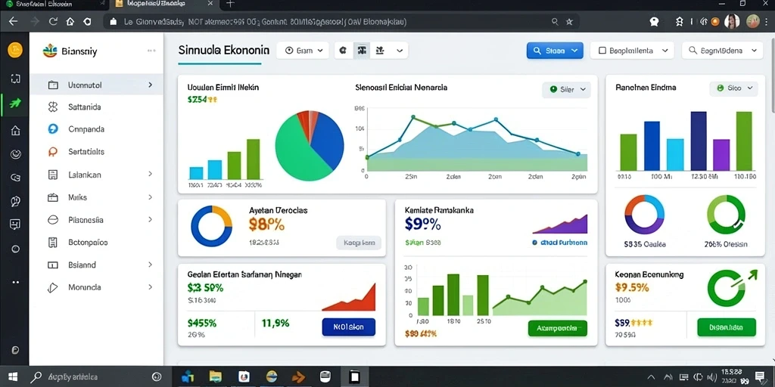Screen dimensions: 775x387
Task: Open File Explorer from the taskbar
Action: pos(216,376)
